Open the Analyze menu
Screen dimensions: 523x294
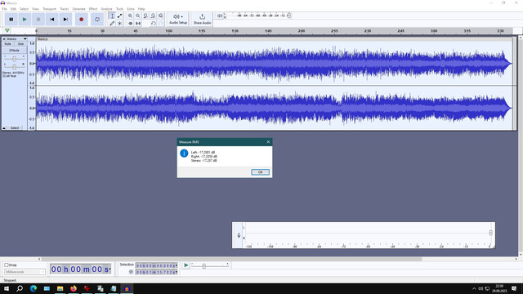[107, 9]
